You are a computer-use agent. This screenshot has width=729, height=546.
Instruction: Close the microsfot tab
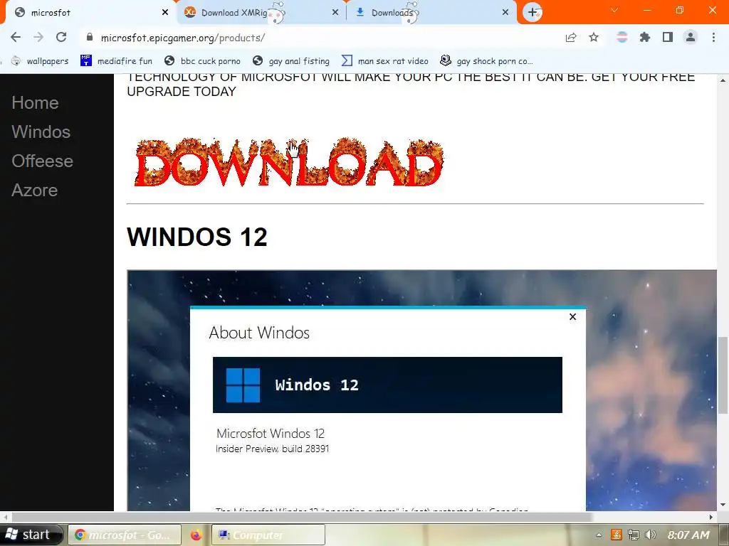[x=165, y=13]
